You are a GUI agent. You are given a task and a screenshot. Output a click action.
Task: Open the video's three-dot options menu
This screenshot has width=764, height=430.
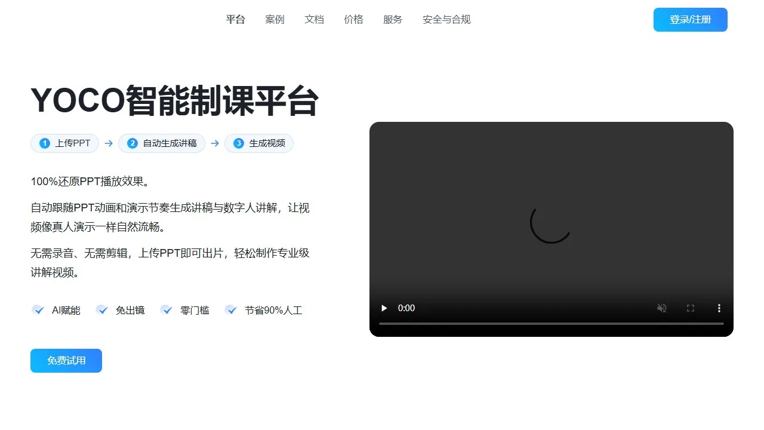[x=719, y=308]
